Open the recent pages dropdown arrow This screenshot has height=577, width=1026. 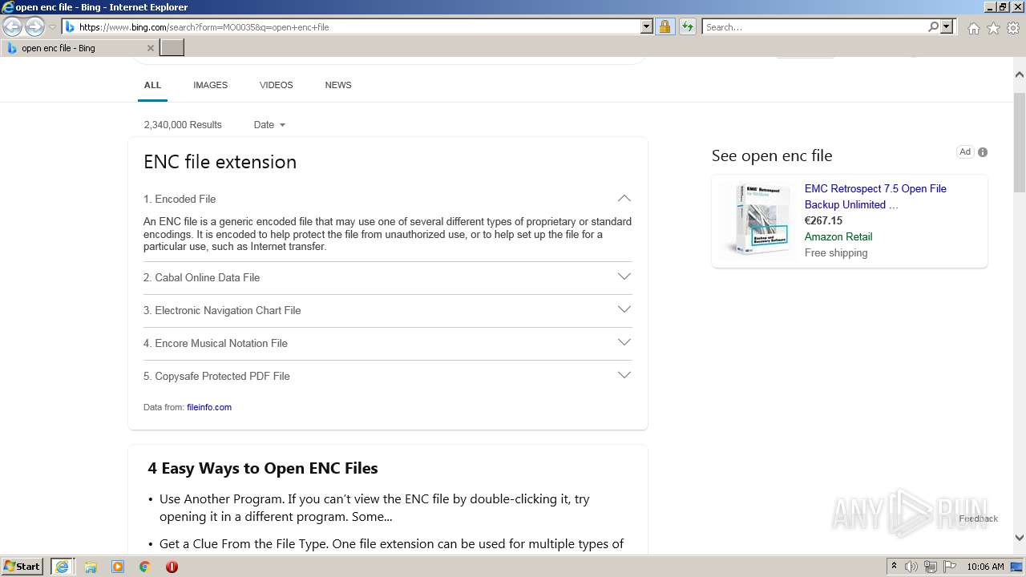point(53,27)
